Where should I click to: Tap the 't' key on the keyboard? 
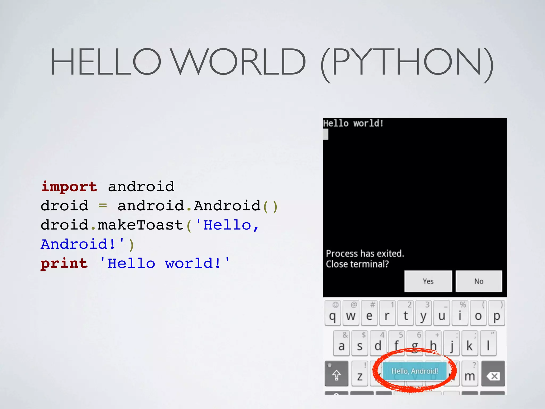point(406,313)
